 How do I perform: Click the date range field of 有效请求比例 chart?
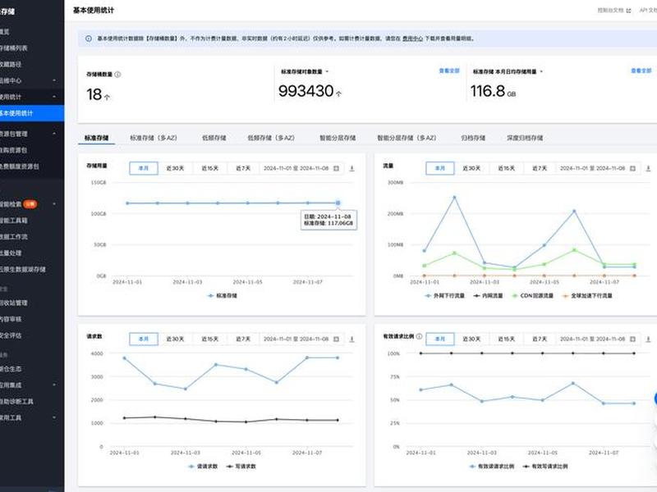(598, 339)
